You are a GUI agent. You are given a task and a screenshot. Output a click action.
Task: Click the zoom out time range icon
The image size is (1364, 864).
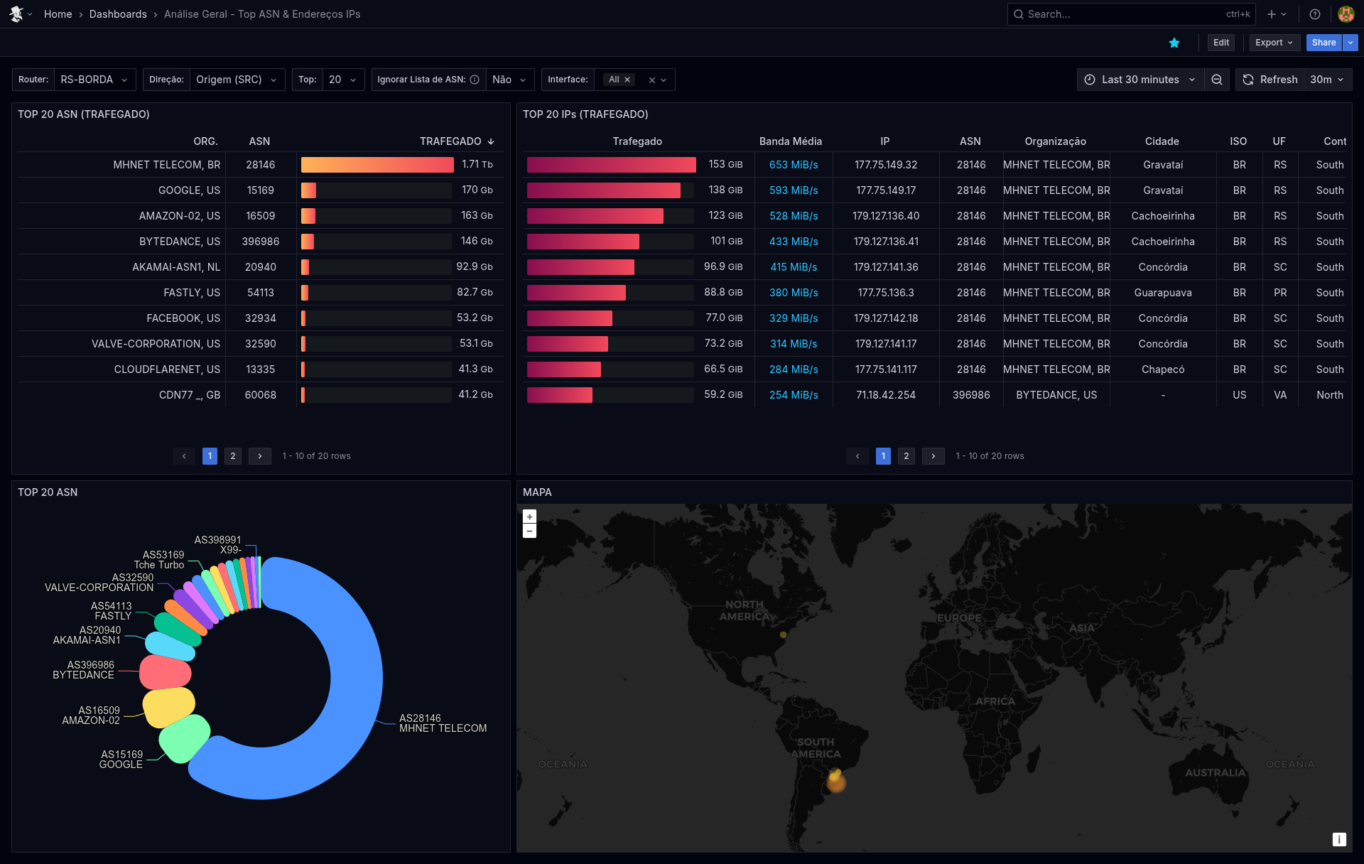[1217, 80]
